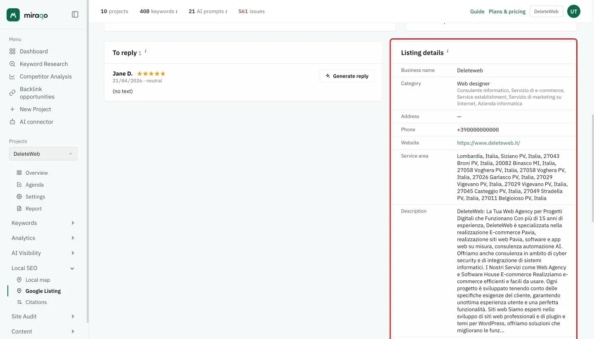Click the Agenda checklist icon

click(x=19, y=185)
